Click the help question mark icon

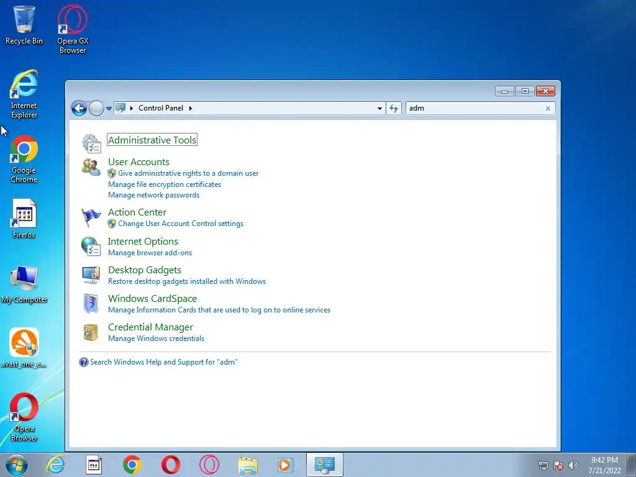[x=84, y=362]
